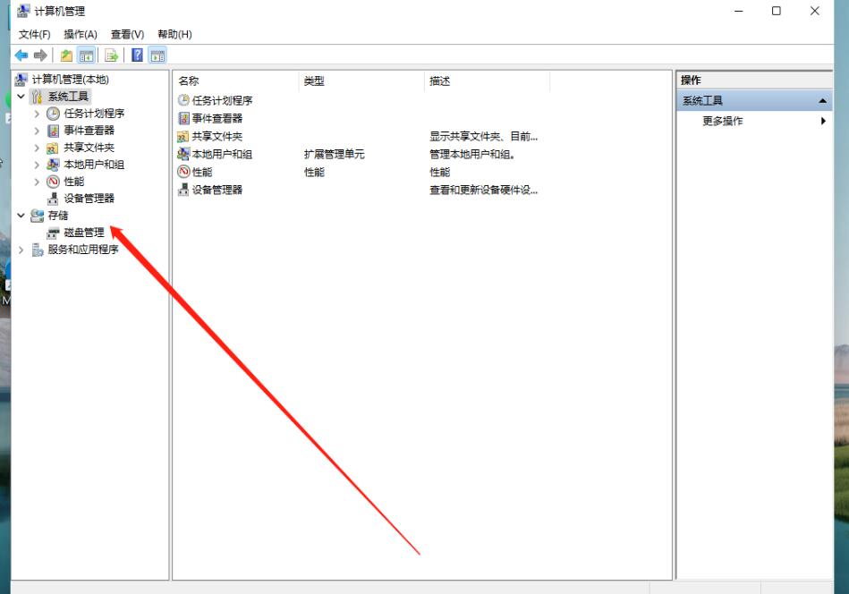Select 任务计划程序 name in center list
The width and height of the screenshot is (849, 594).
(222, 101)
